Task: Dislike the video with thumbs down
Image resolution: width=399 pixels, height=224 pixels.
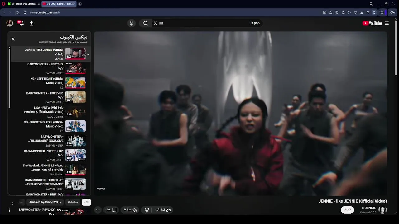Action: click(x=147, y=210)
